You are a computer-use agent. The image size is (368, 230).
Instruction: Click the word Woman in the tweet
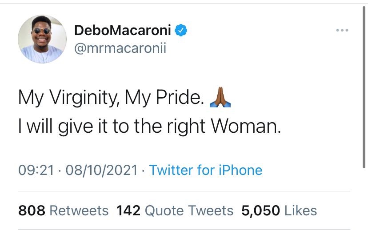(x=246, y=126)
